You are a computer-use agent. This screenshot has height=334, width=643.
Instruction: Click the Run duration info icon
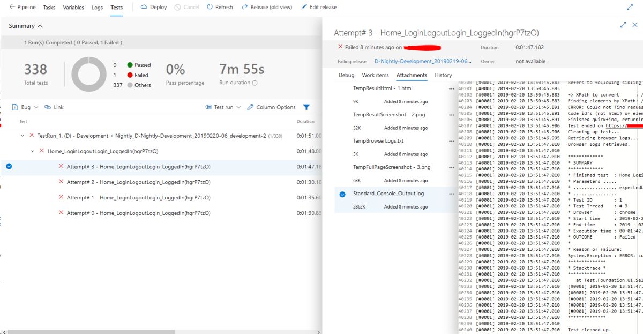point(255,83)
